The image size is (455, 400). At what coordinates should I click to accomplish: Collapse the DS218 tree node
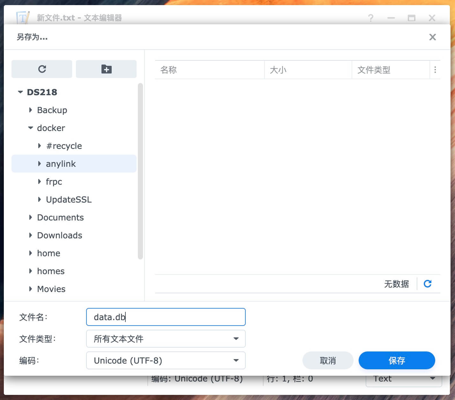pos(20,92)
